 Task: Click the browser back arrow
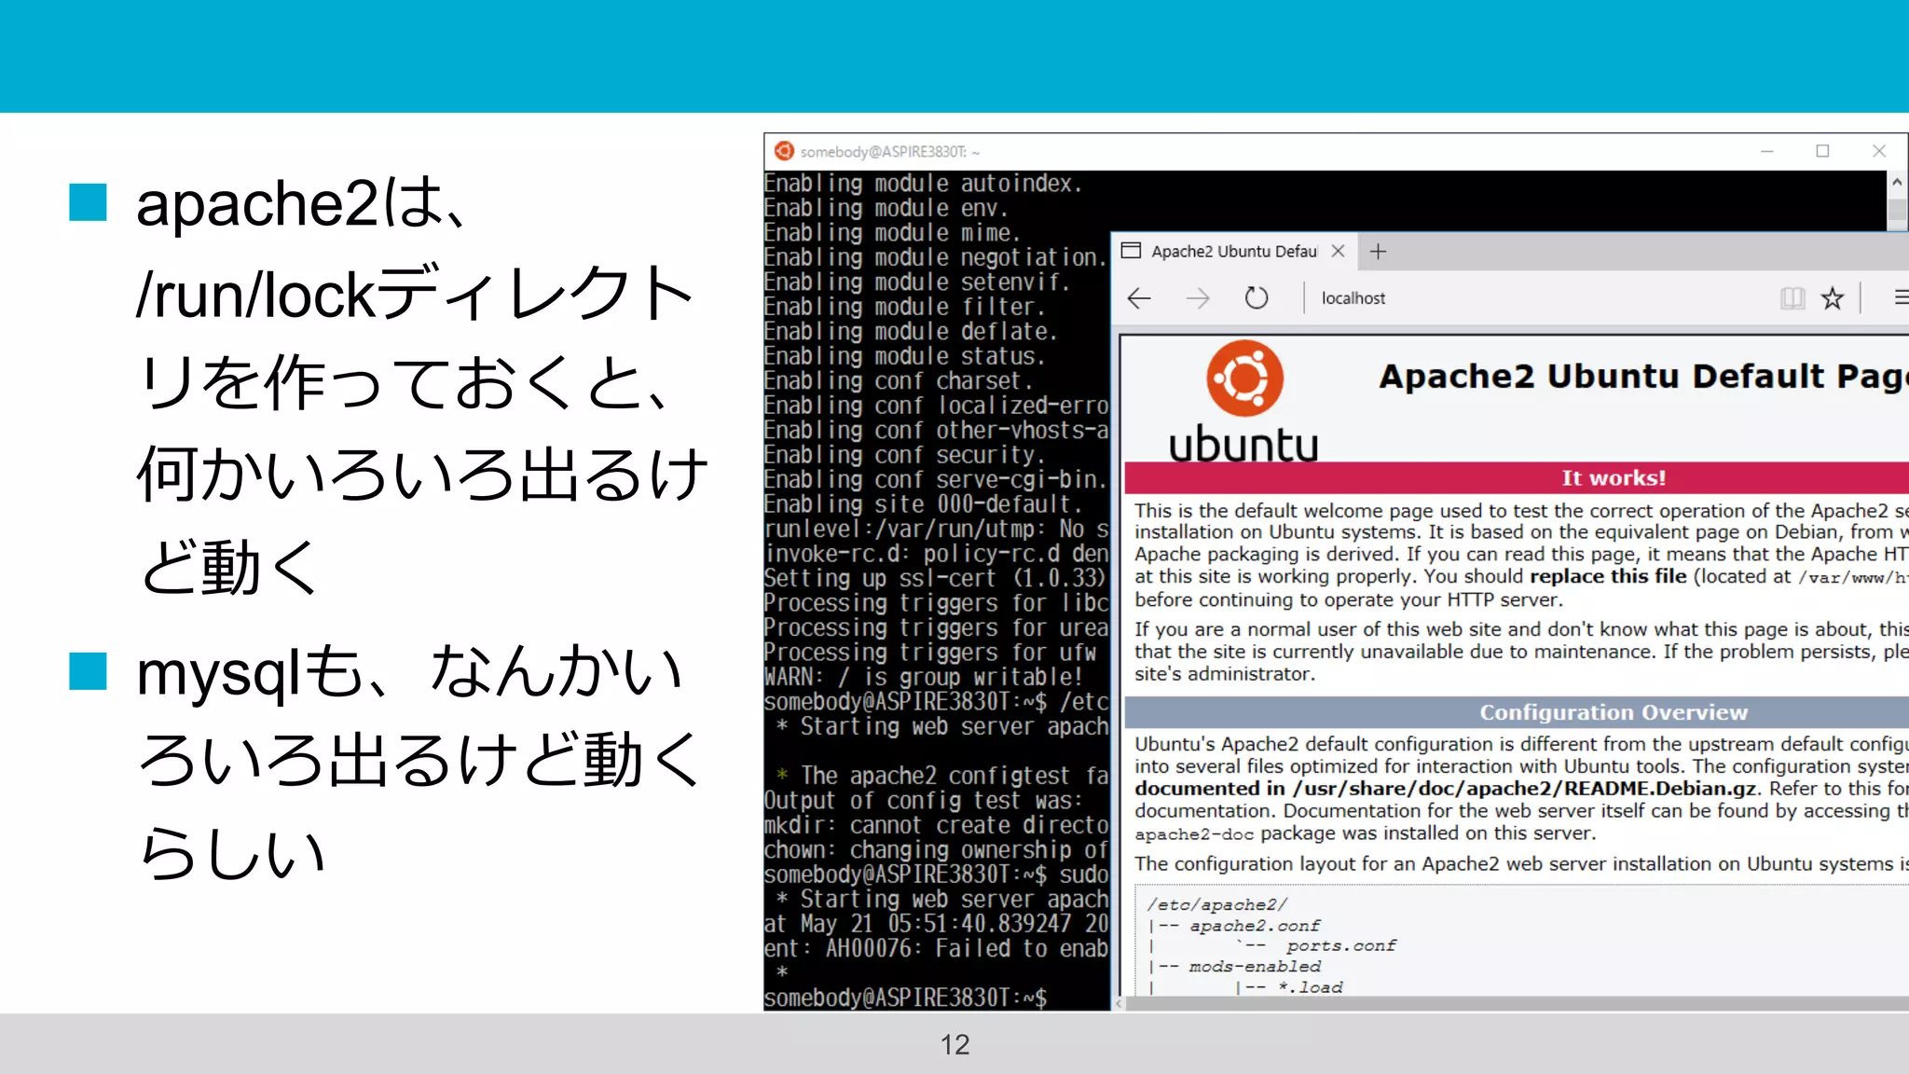[x=1139, y=298]
